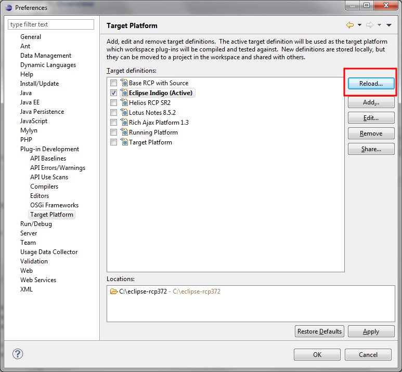Open the back history dropdown arrow
The height and width of the screenshot is (372, 402).
pyautogui.click(x=359, y=25)
